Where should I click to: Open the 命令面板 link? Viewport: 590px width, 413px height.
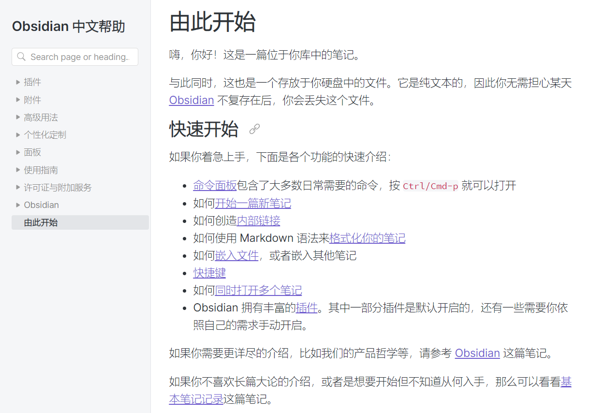point(215,186)
